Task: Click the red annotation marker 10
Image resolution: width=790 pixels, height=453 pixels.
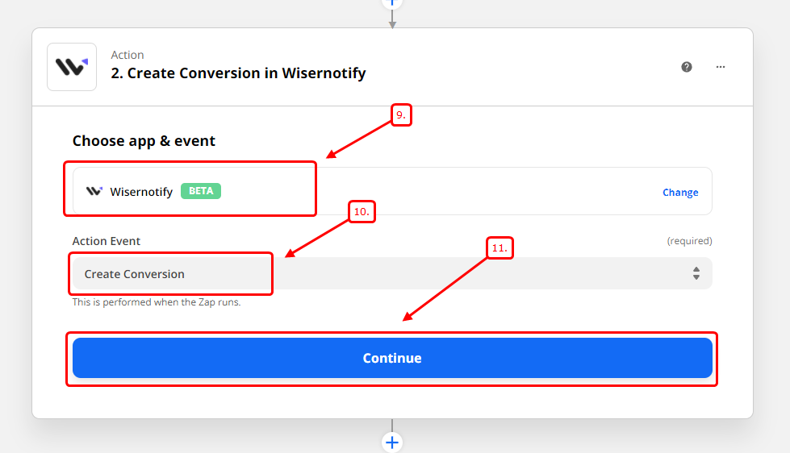Action: point(362,212)
